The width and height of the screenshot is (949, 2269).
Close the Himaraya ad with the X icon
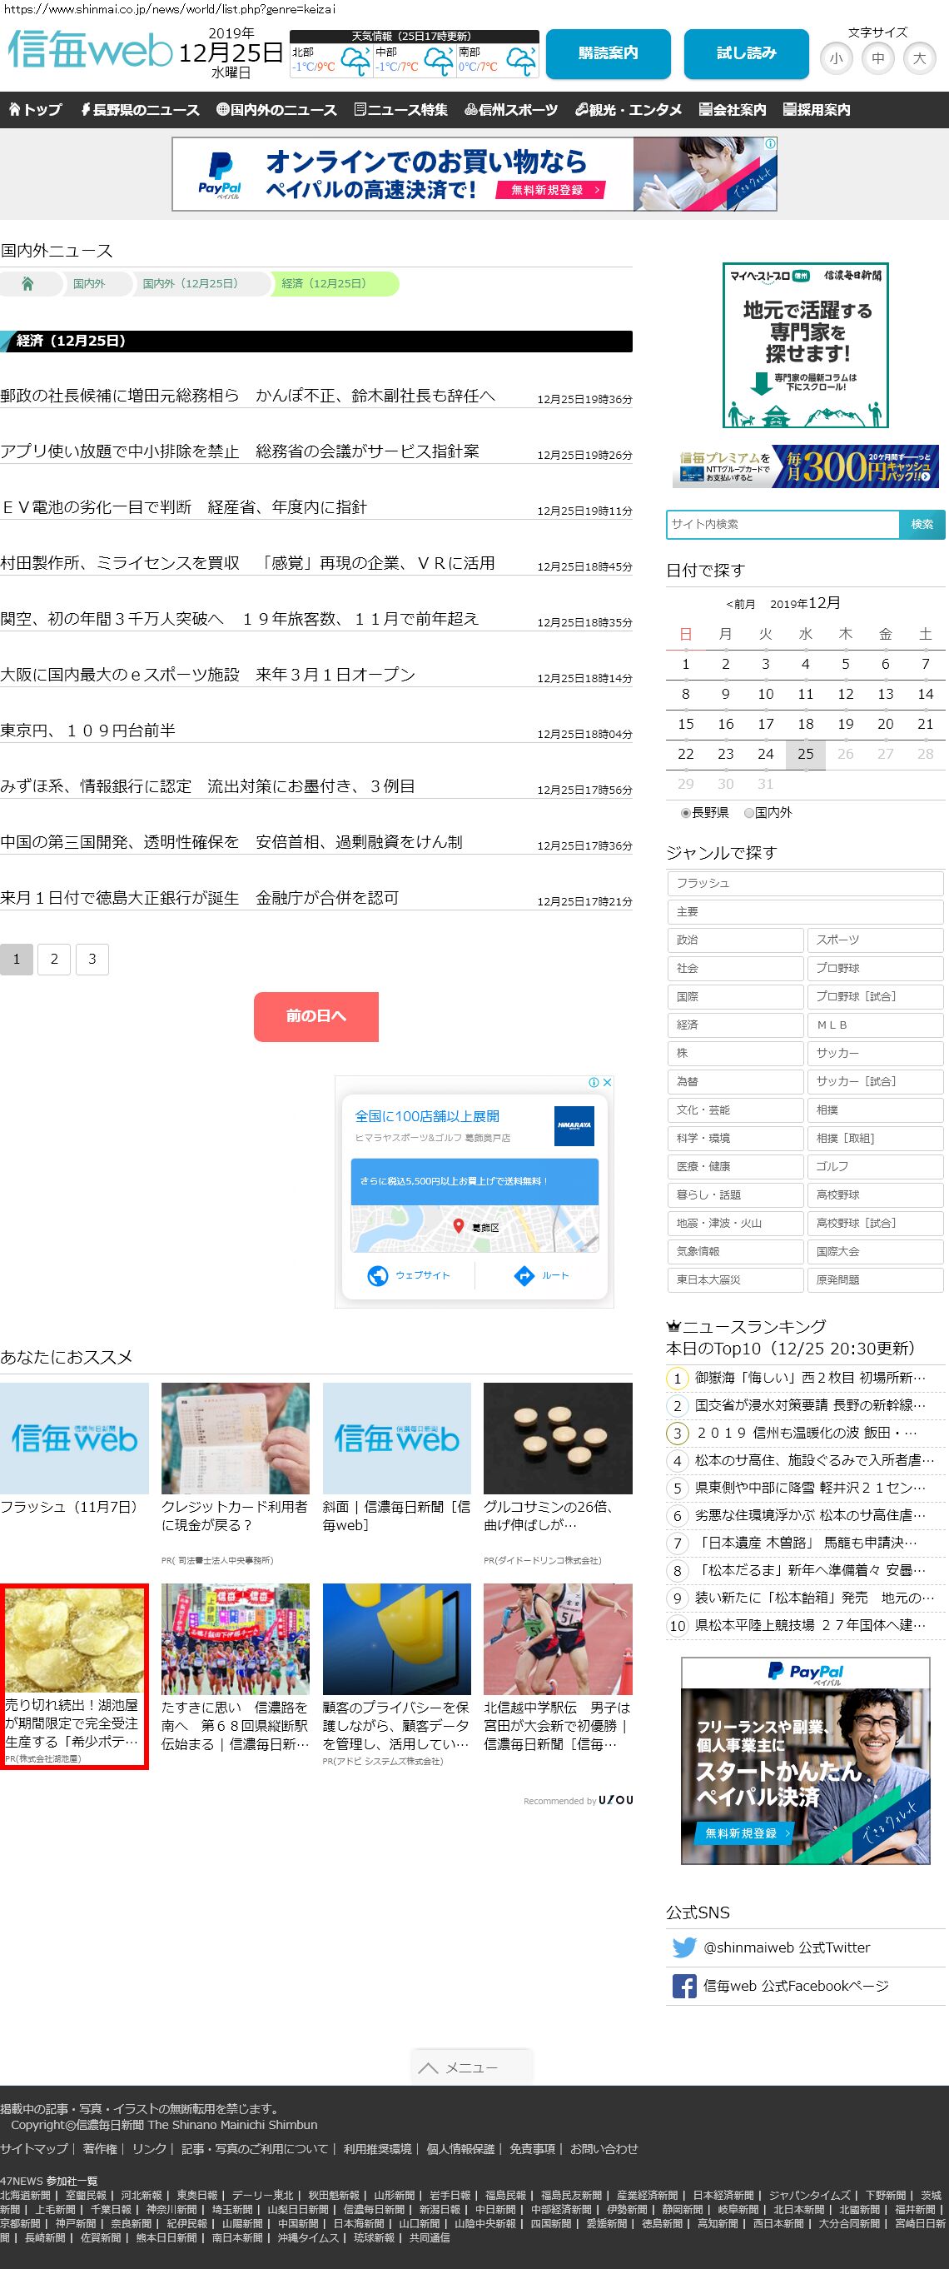coord(607,1083)
